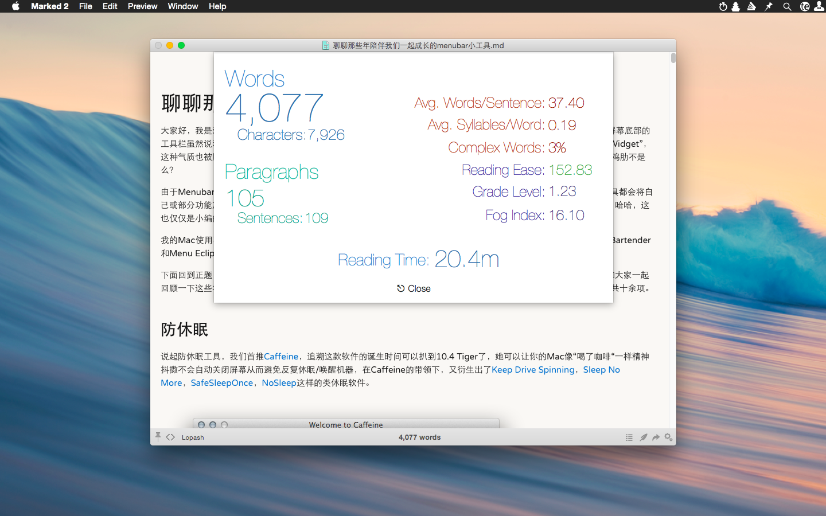Click the vertical scrollbar thumb of preview

[673, 58]
